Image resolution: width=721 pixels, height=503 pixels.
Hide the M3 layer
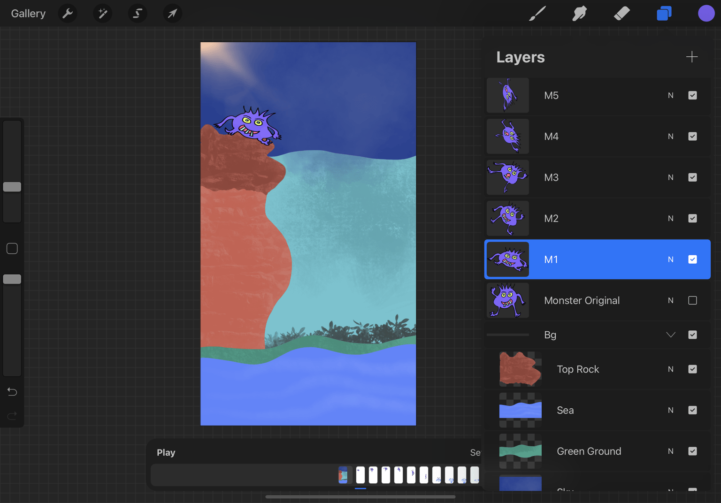[x=692, y=177]
